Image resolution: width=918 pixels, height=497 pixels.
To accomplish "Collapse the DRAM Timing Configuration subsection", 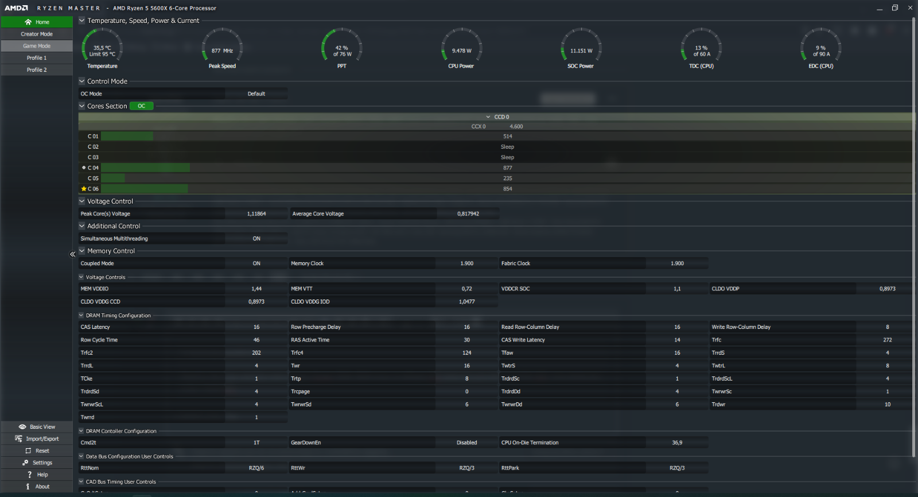I will click(81, 316).
